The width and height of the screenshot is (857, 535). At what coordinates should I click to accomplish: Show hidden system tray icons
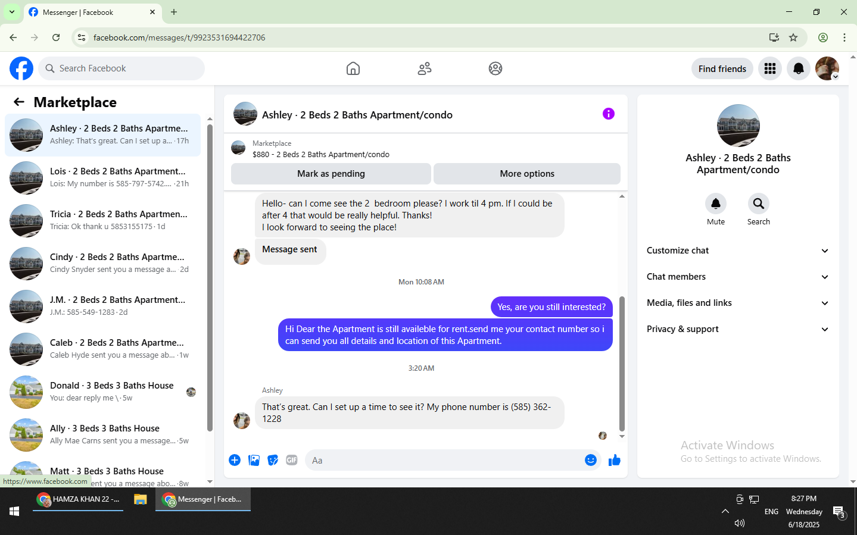pyautogui.click(x=725, y=511)
